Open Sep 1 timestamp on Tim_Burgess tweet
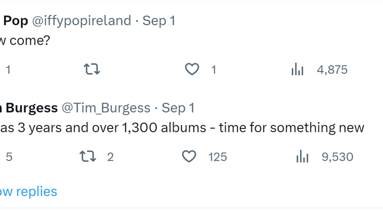The width and height of the screenshot is (383, 211). [178, 108]
